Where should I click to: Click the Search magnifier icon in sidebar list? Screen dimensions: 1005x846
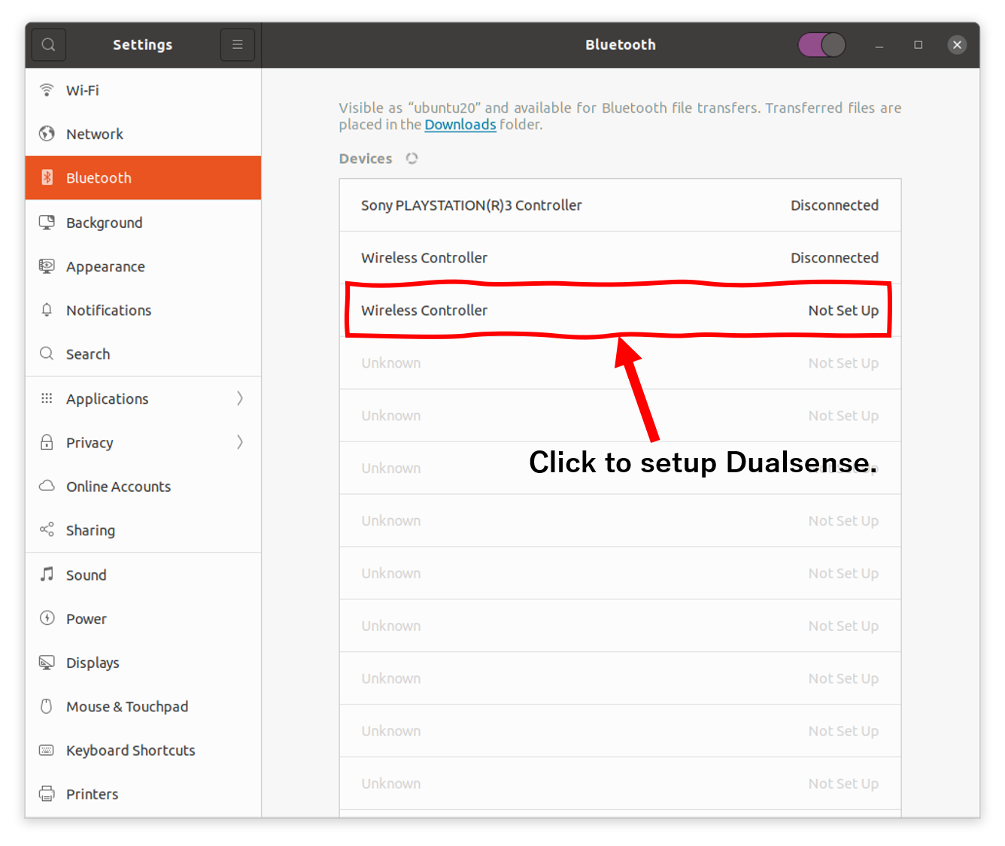[47, 353]
